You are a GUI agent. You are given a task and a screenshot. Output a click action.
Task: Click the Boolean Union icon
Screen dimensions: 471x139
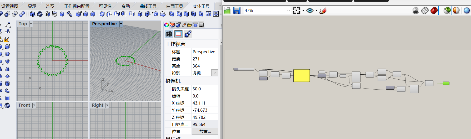[1, 14]
